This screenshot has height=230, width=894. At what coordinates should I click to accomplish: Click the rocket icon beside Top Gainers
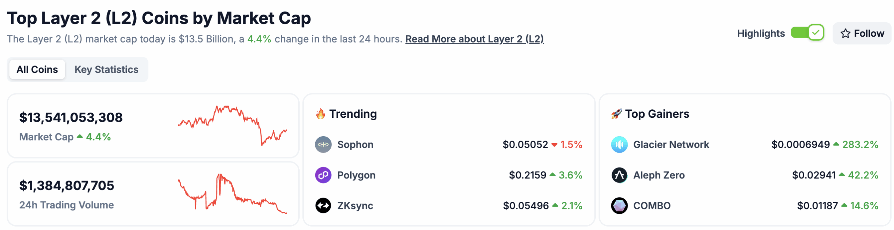point(617,114)
